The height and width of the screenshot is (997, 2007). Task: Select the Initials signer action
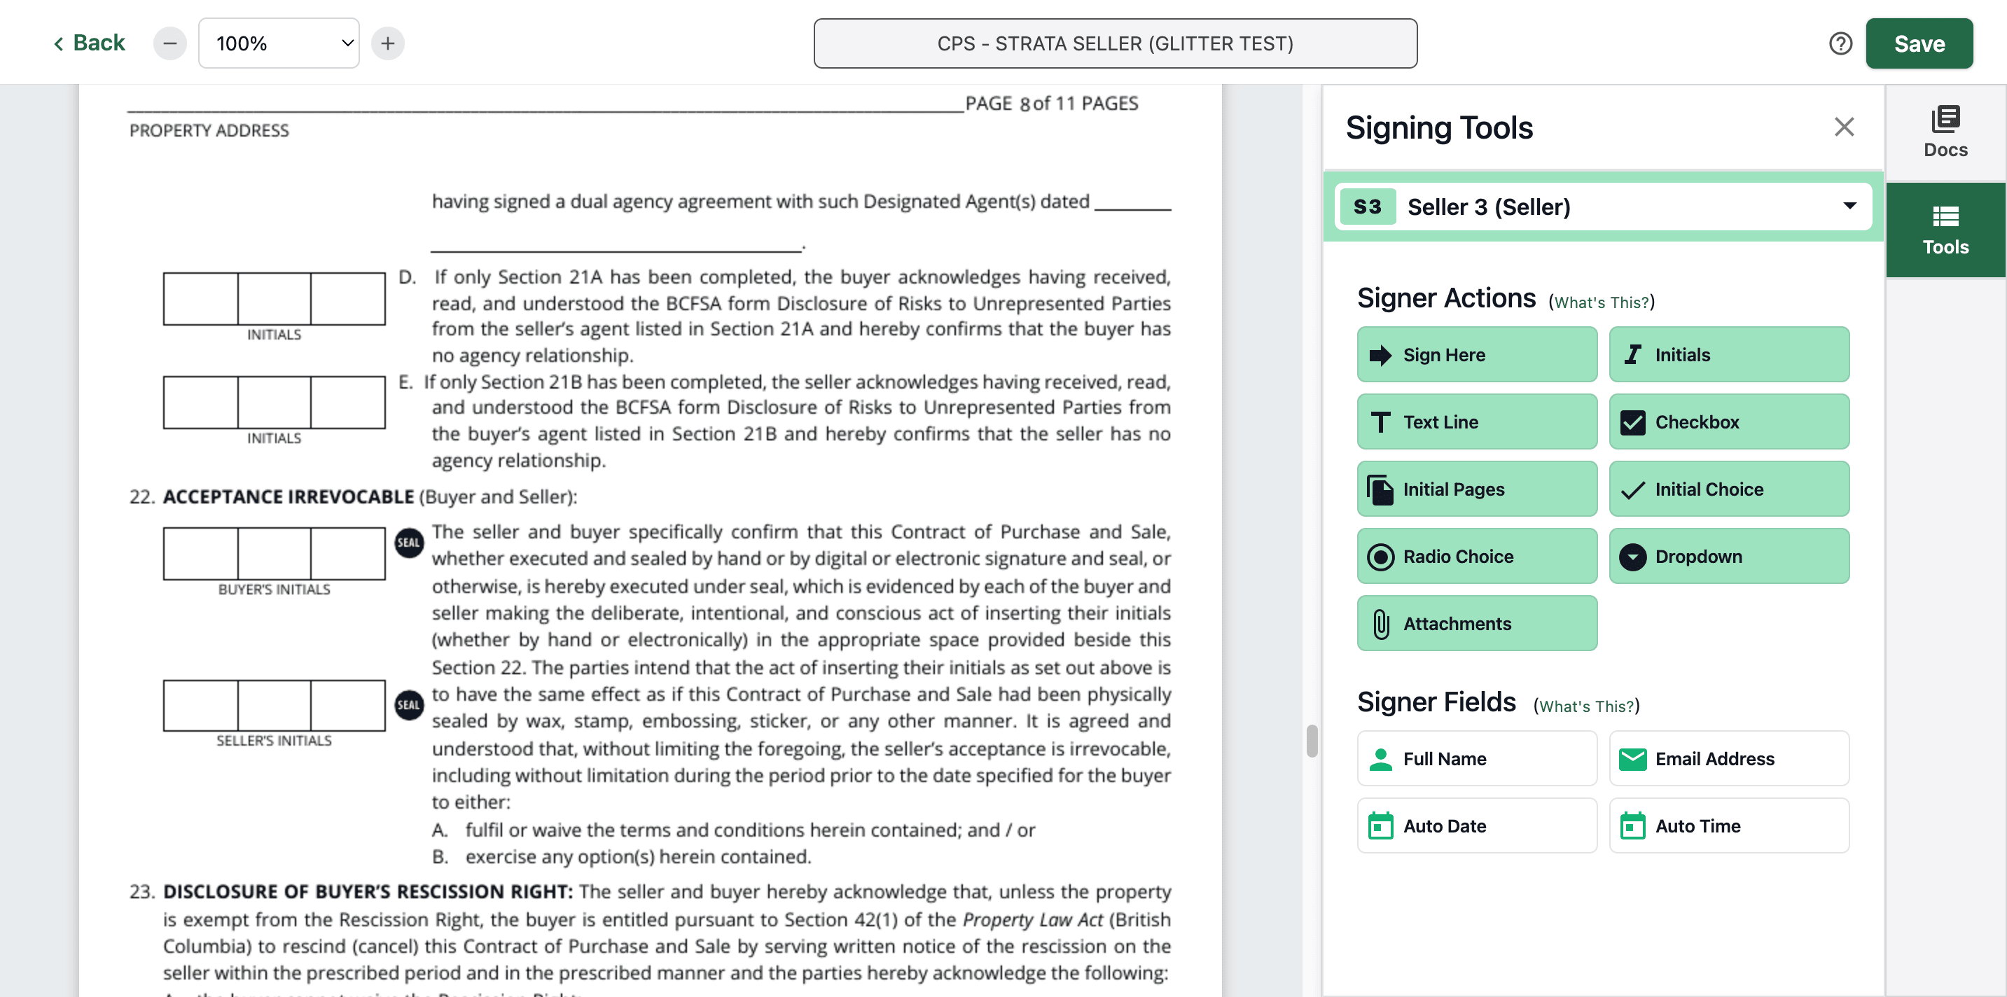click(x=1729, y=354)
